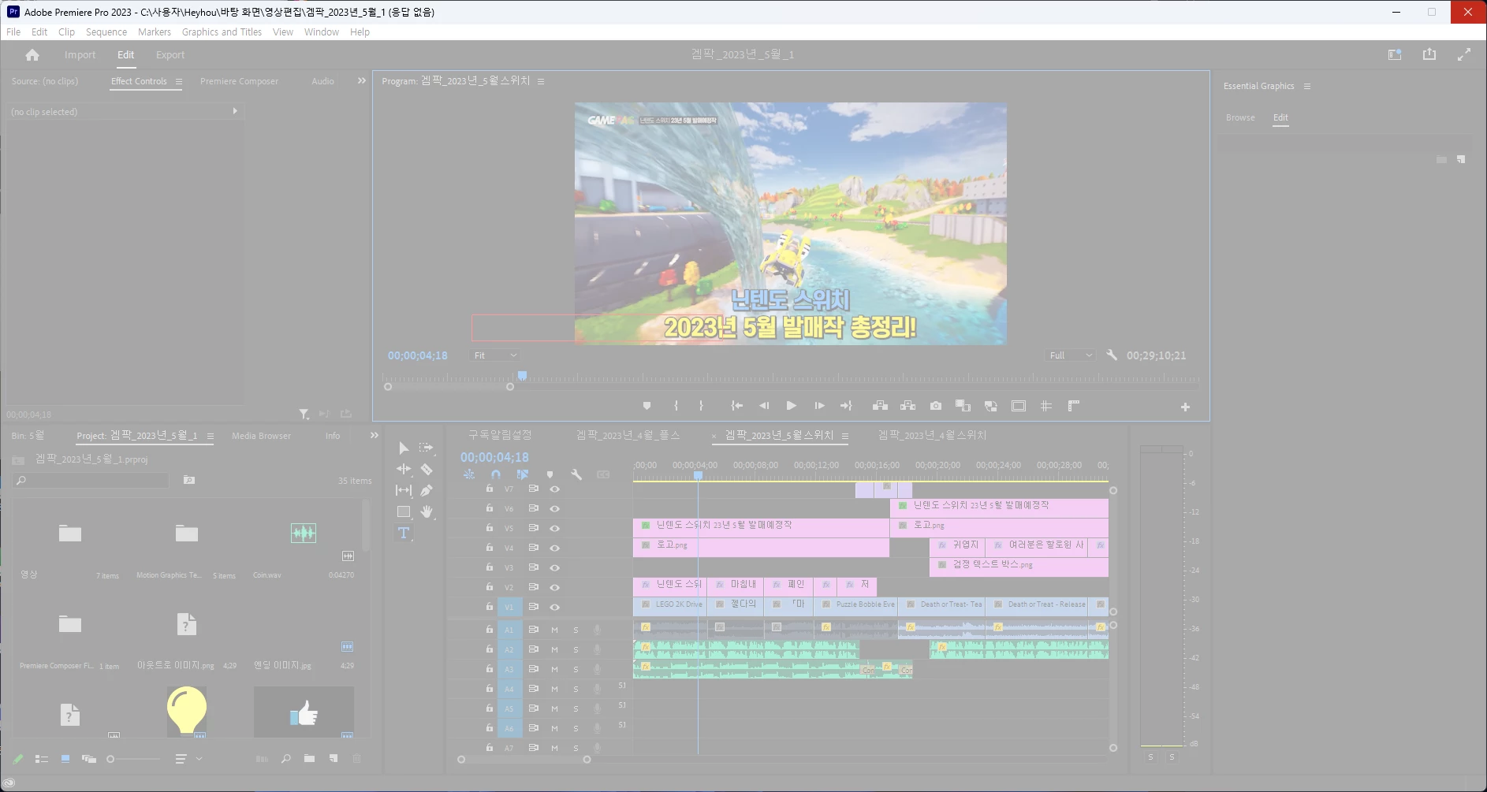Viewport: 1487px width, 792px height.
Task: Open the Quick Export share icon
Action: [1429, 54]
